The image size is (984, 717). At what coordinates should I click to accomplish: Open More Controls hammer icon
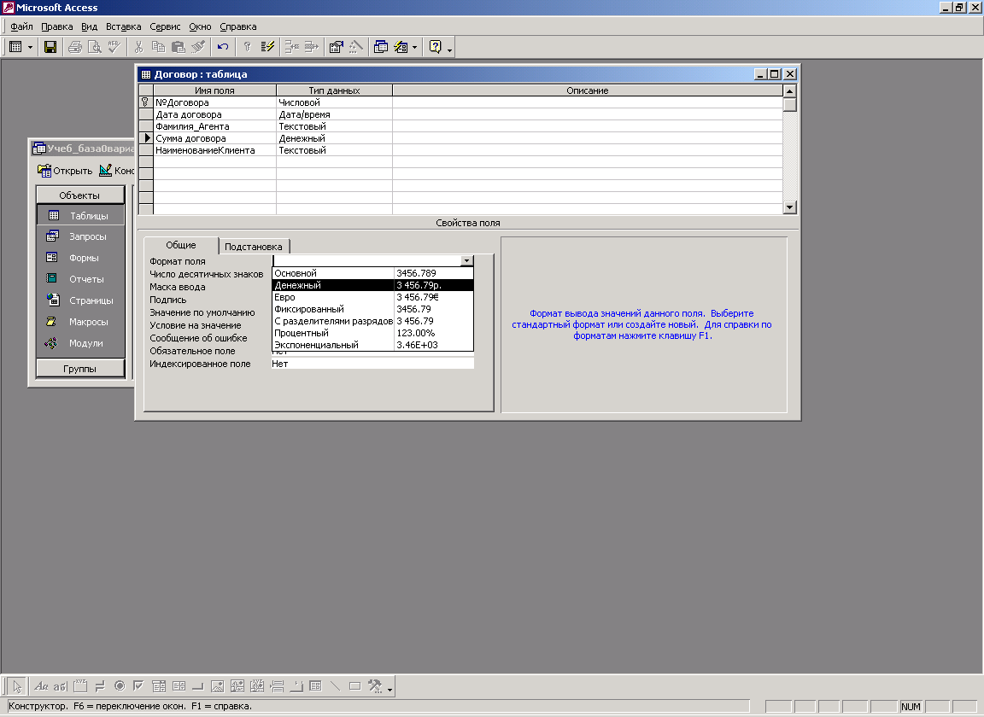point(375,686)
